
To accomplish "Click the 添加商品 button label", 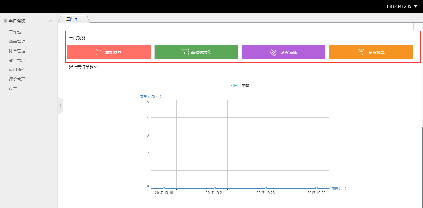I will [113, 52].
